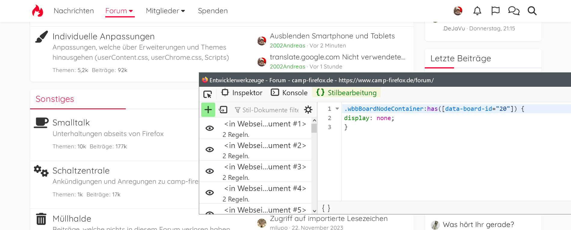Open the conversations chat icon
This screenshot has height=230, width=571.
514,11
